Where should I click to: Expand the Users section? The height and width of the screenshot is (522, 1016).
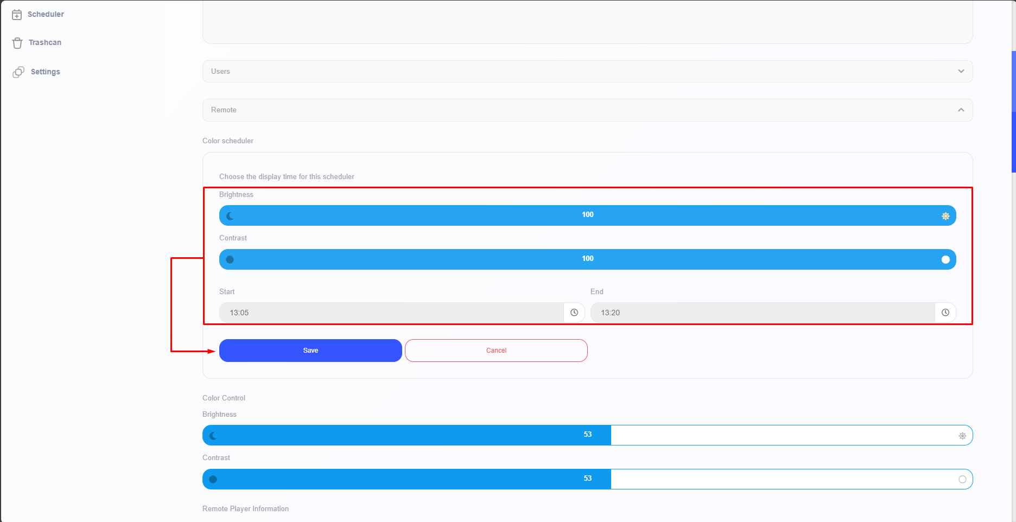point(587,72)
